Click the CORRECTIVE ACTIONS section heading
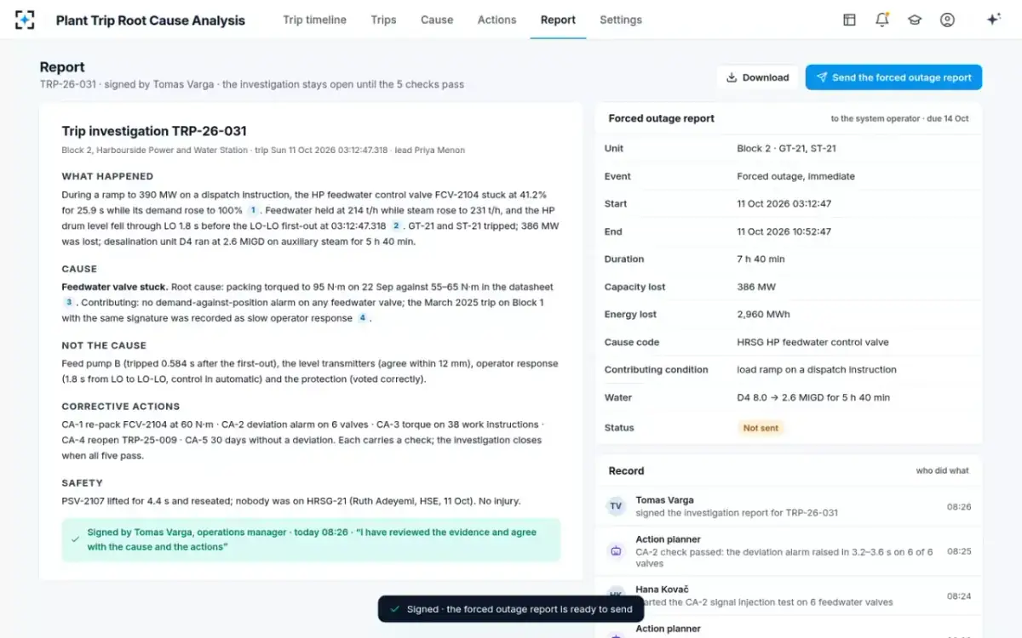This screenshot has width=1022, height=638. (120, 407)
